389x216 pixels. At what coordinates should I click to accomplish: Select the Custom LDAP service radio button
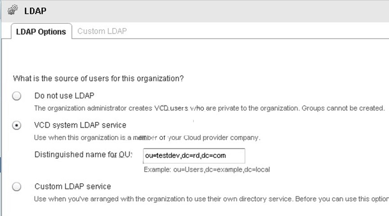(x=17, y=186)
